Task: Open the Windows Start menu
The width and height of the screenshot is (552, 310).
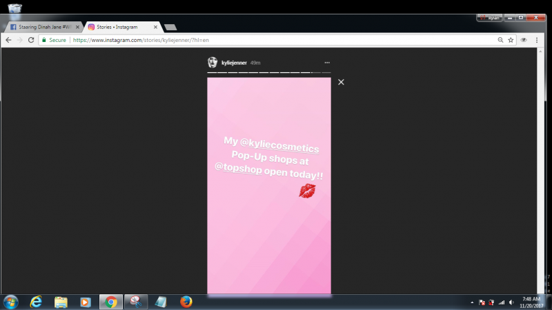Action: [11, 302]
